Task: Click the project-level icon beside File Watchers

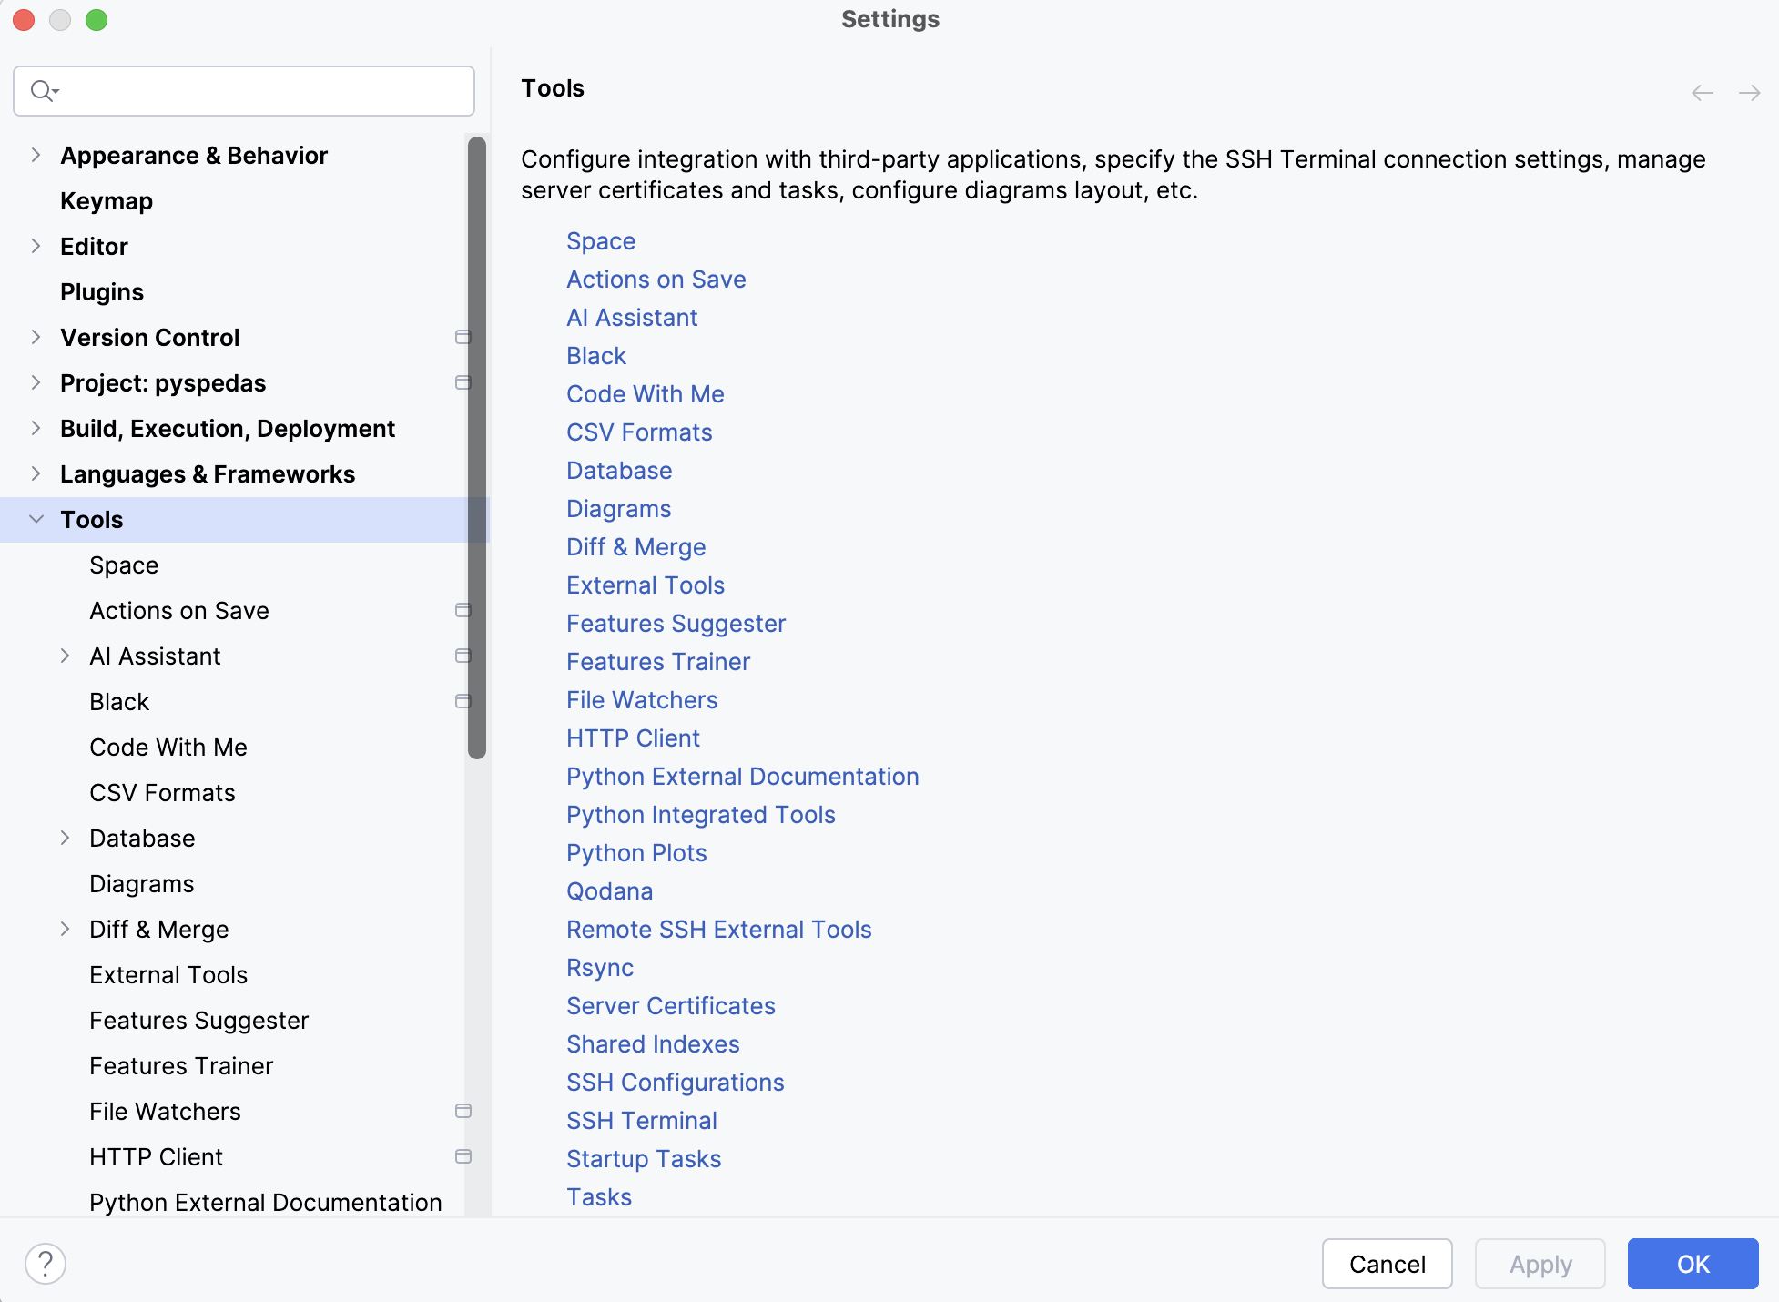Action: (463, 1111)
